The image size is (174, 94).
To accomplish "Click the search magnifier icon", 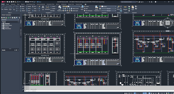I will pyautogui.click(x=137, y=2).
